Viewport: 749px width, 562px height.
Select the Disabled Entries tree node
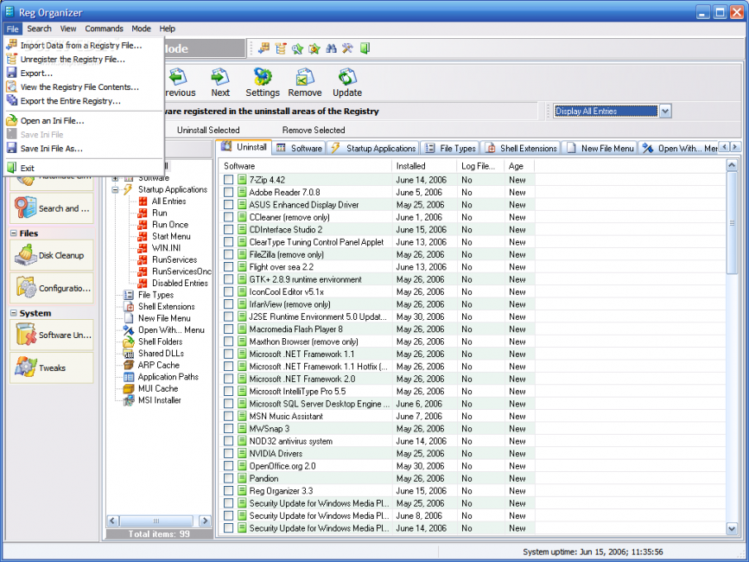click(180, 283)
